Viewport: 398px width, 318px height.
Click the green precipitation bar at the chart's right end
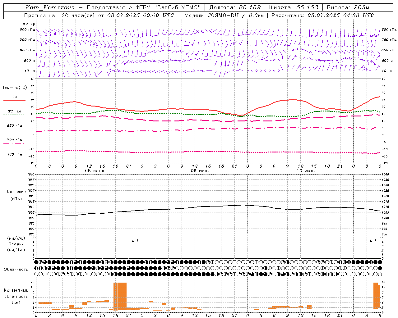[376, 258]
